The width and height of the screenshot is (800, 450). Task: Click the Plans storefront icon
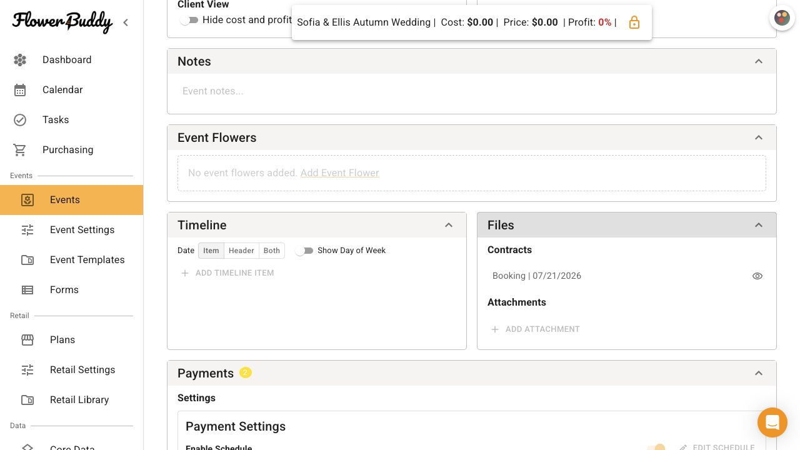[27, 340]
